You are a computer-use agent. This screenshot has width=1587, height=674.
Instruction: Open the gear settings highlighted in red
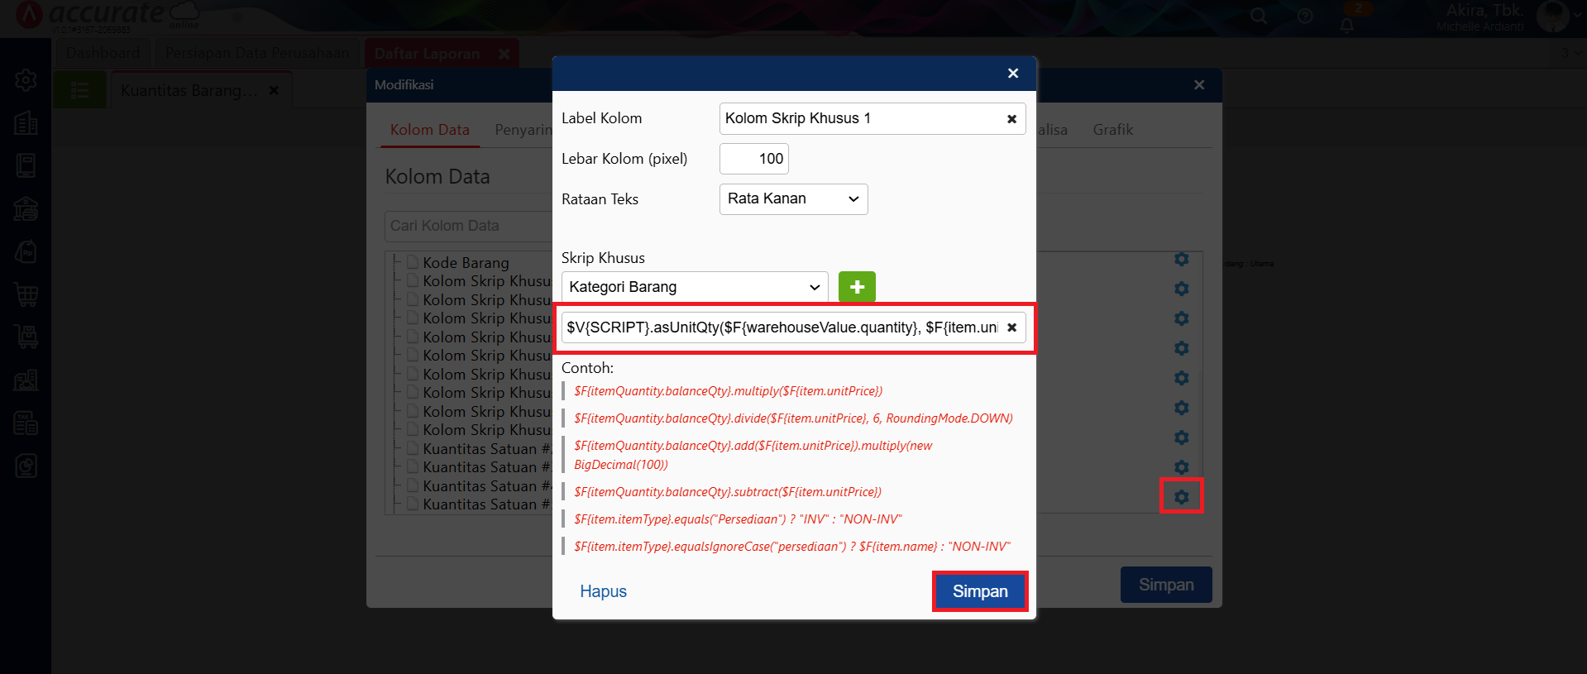1181,497
